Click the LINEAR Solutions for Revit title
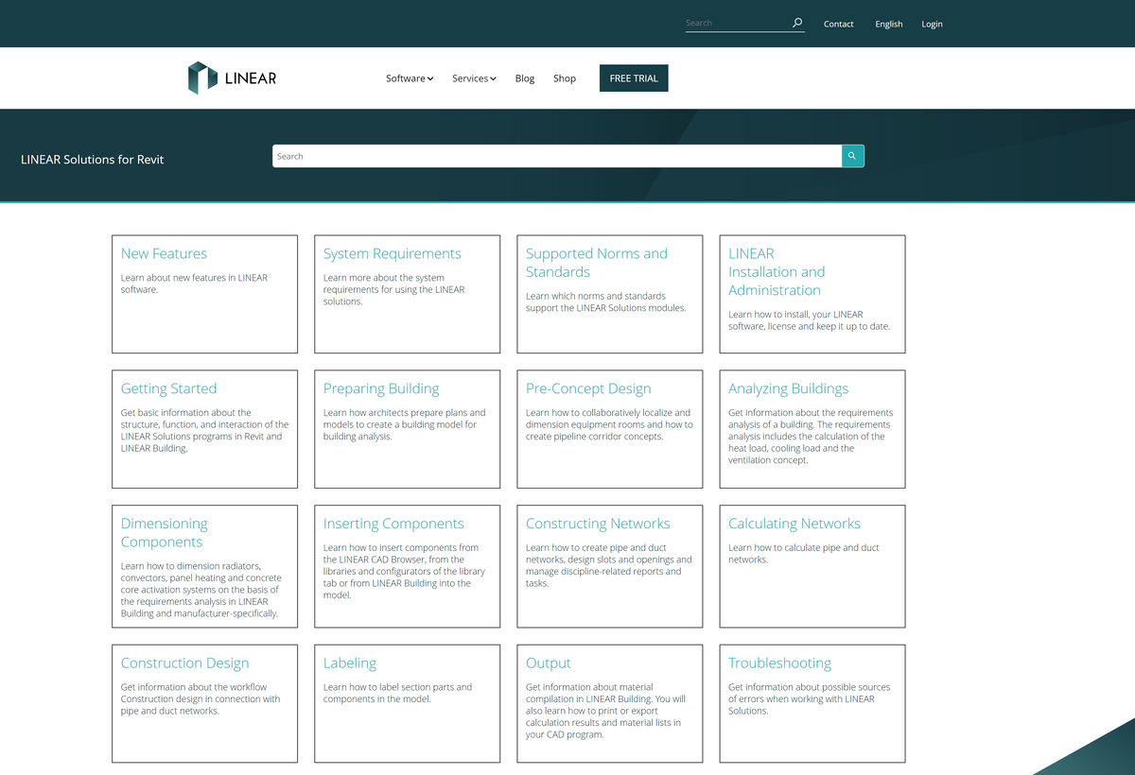 [x=93, y=160]
